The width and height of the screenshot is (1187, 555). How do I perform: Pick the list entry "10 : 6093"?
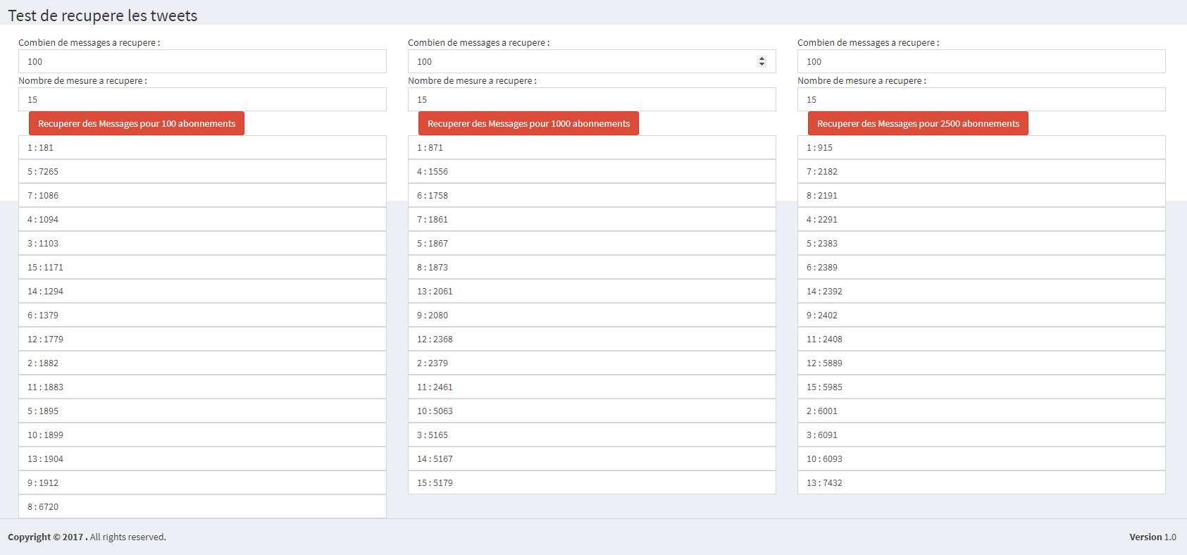[981, 459]
